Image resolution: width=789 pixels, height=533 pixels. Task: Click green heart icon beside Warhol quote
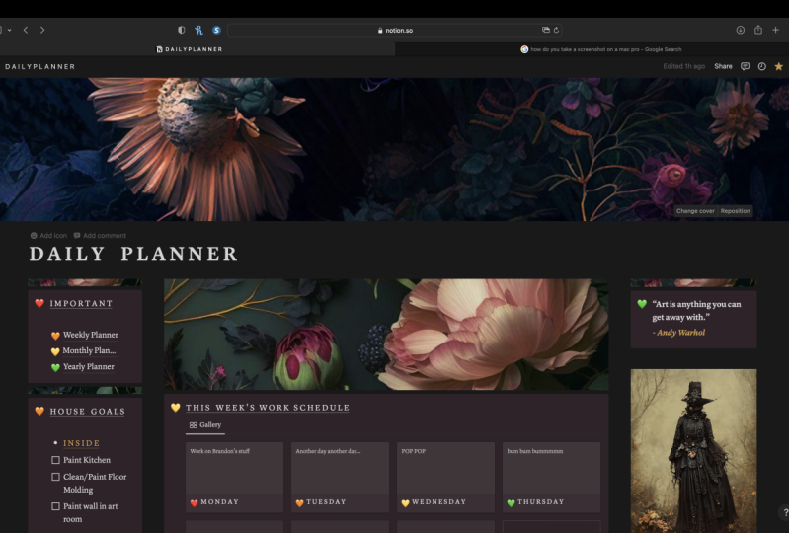pos(642,304)
